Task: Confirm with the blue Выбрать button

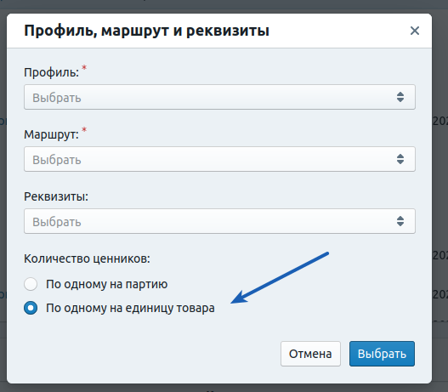Action: 382,354
